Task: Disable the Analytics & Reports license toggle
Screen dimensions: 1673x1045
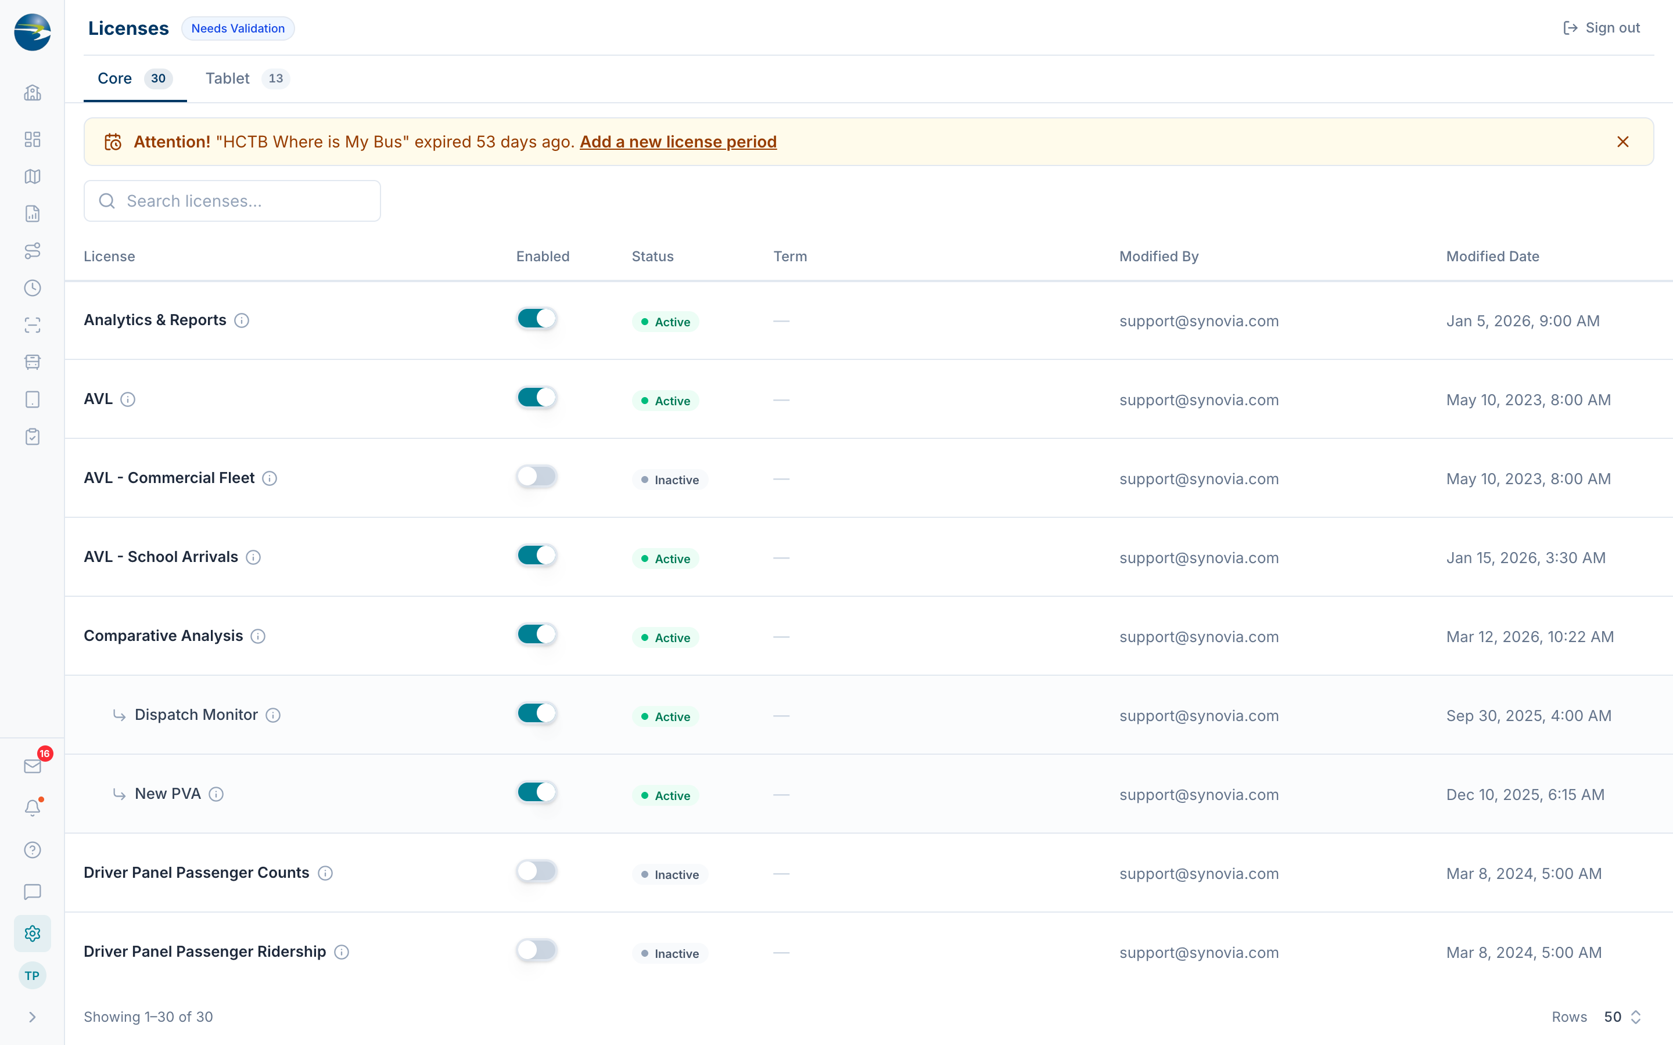Action: pos(537,319)
